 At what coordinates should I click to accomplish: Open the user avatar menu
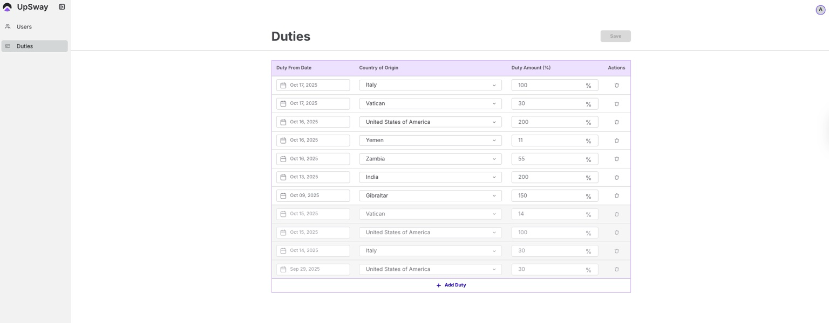point(820,9)
